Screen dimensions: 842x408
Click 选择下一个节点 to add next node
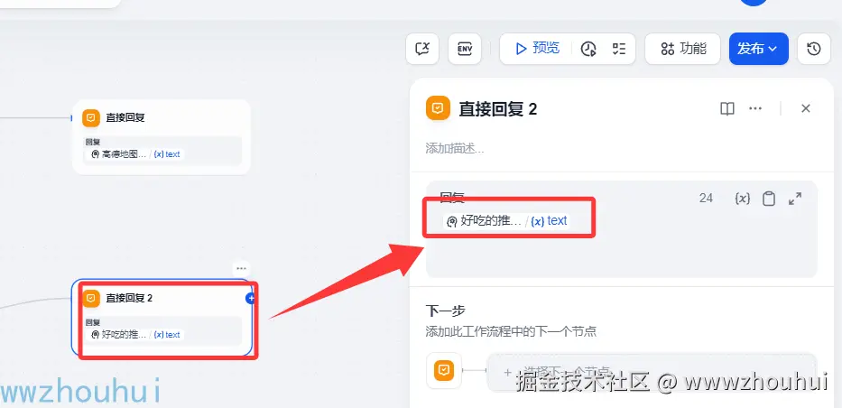point(652,372)
